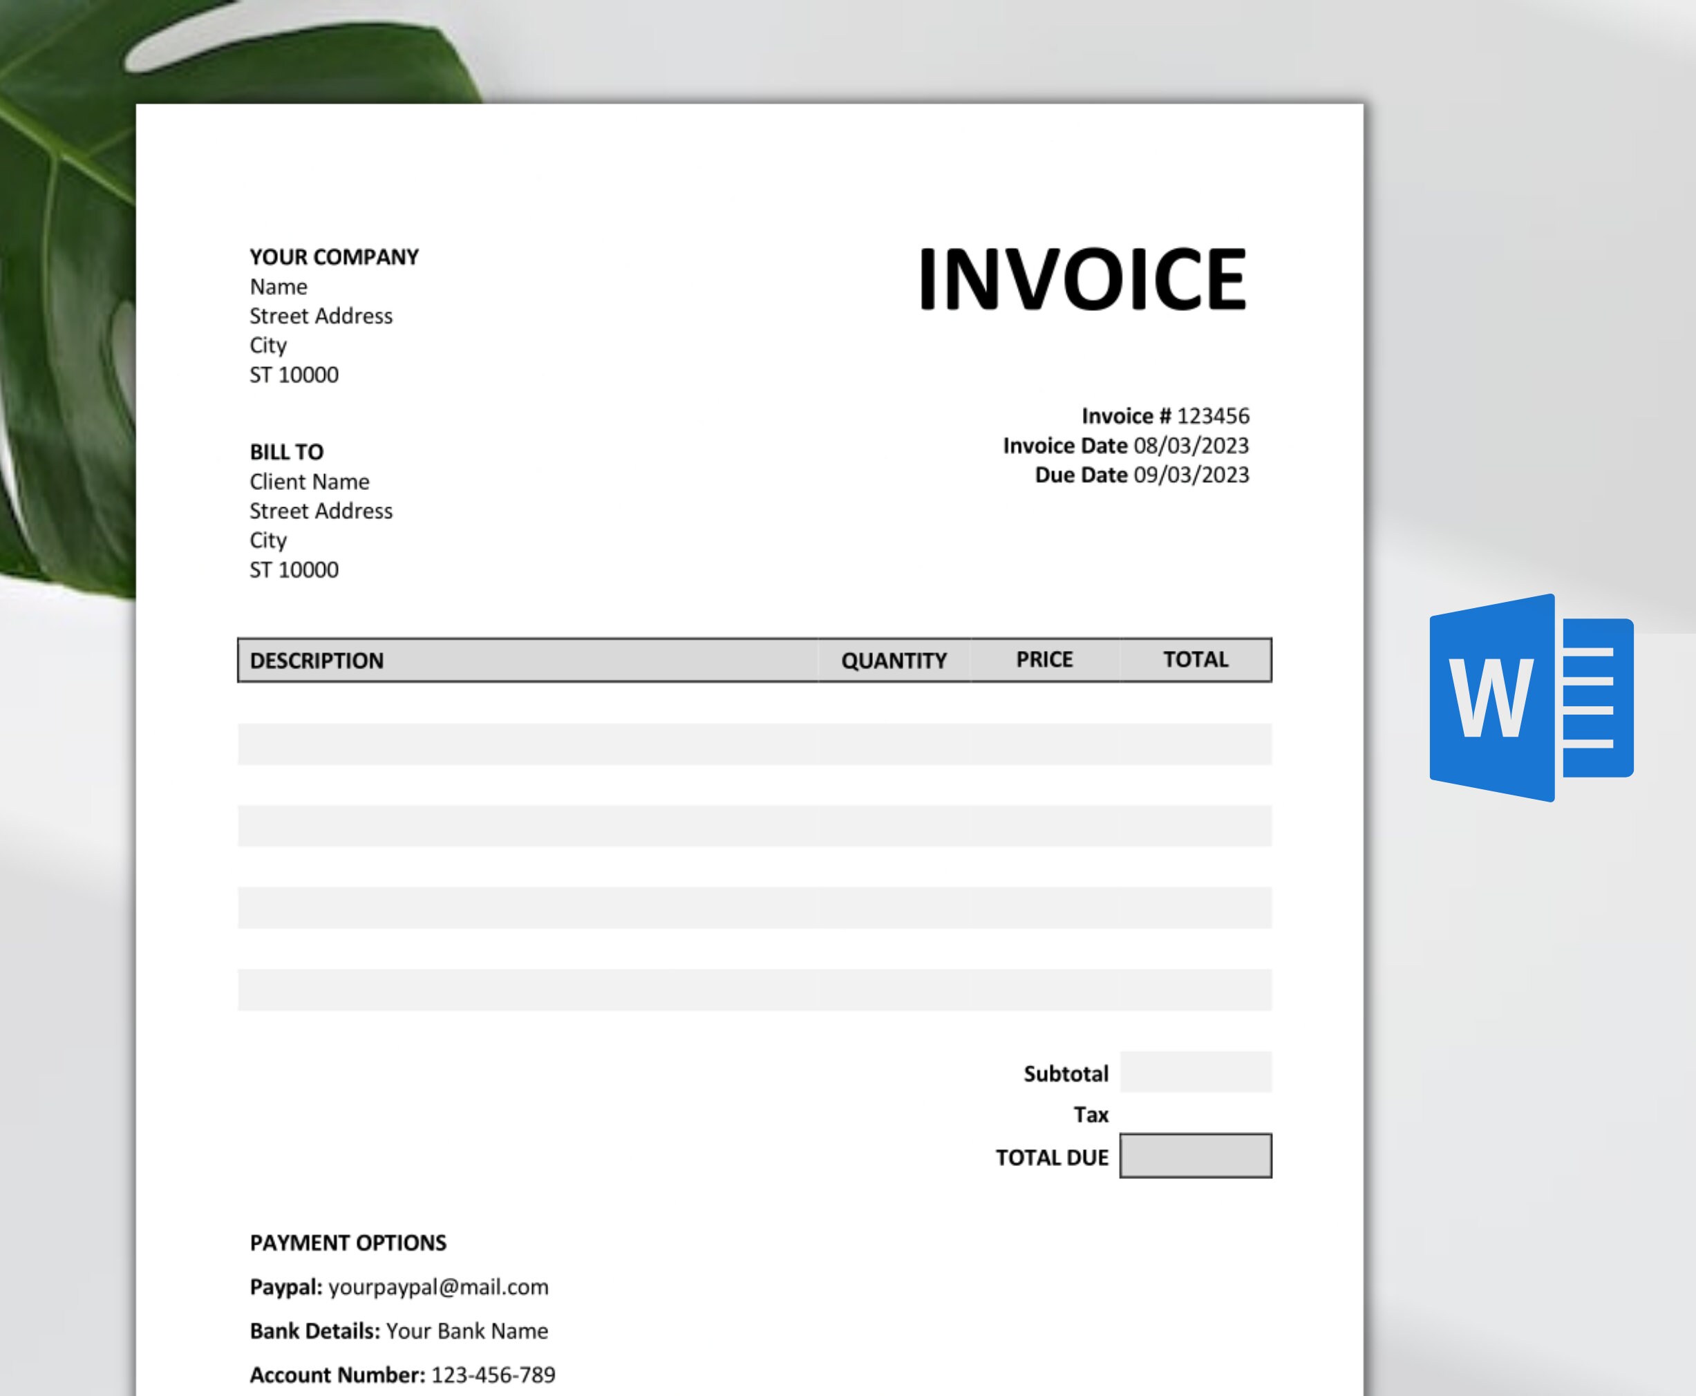
Task: Select the Client Name line
Action: click(x=310, y=482)
